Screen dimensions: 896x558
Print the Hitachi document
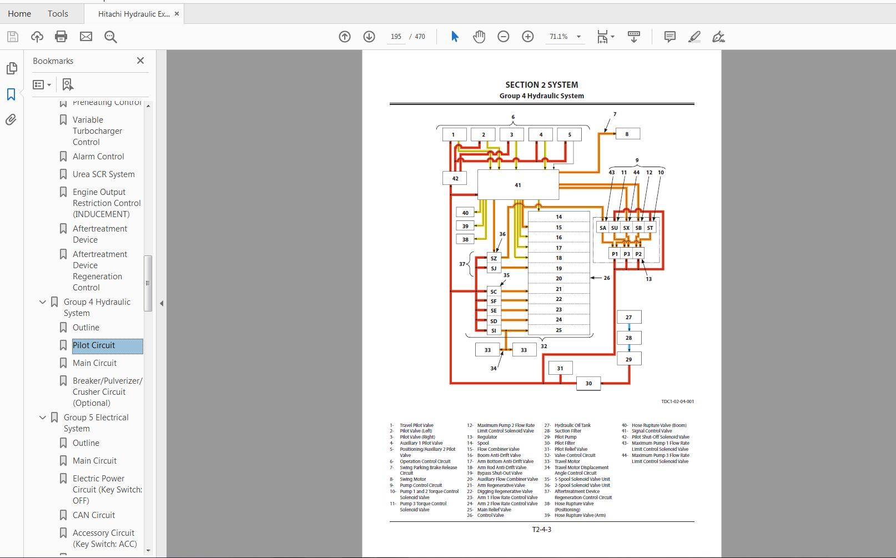pos(61,37)
